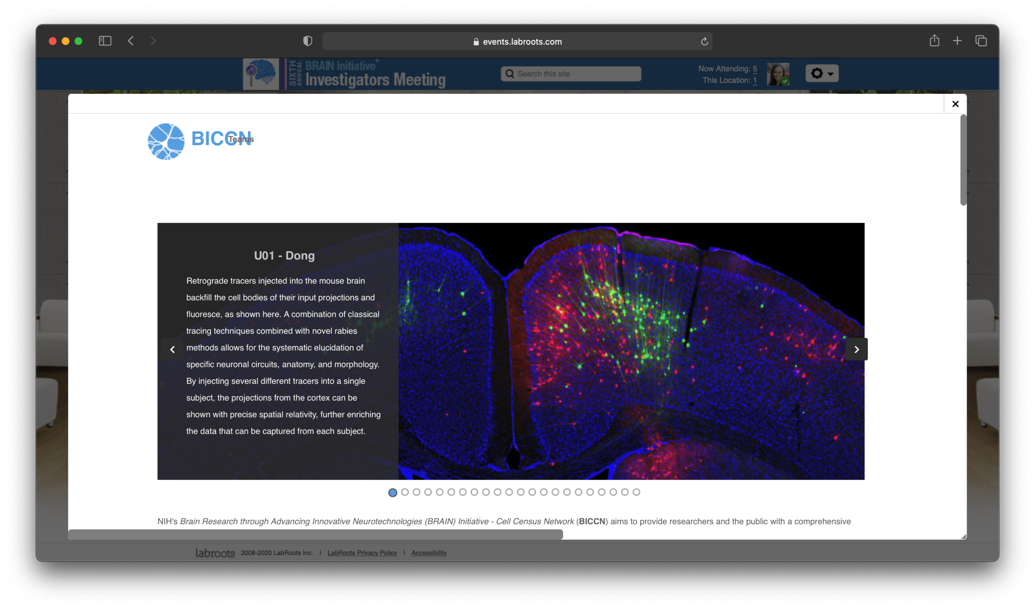Go forward in Safari history
The width and height of the screenshot is (1035, 609).
click(153, 41)
